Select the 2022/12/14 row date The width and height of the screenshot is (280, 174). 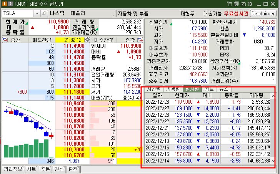157,161
